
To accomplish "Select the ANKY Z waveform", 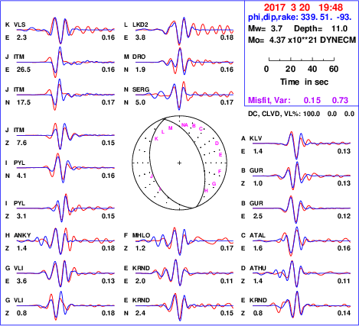I will click(x=66, y=240).
